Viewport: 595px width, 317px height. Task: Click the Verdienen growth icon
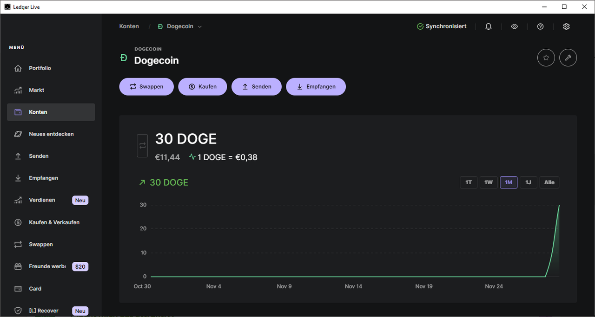click(x=18, y=200)
